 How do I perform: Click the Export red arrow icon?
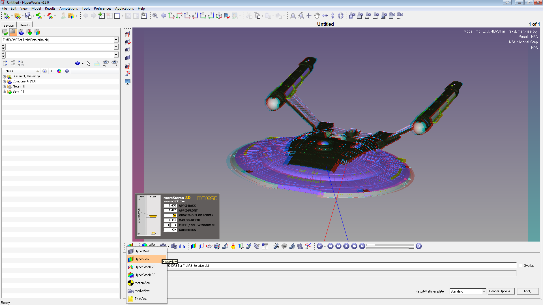[x=50, y=16]
